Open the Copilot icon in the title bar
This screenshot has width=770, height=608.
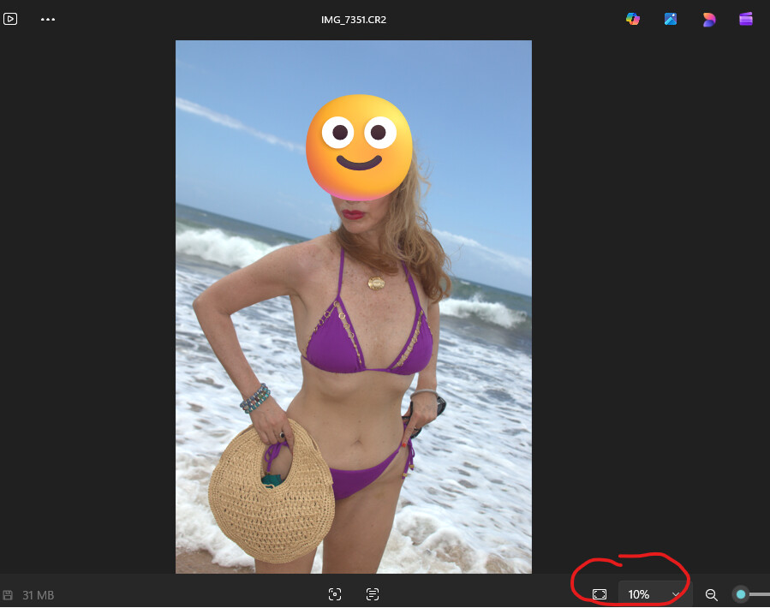(x=633, y=19)
